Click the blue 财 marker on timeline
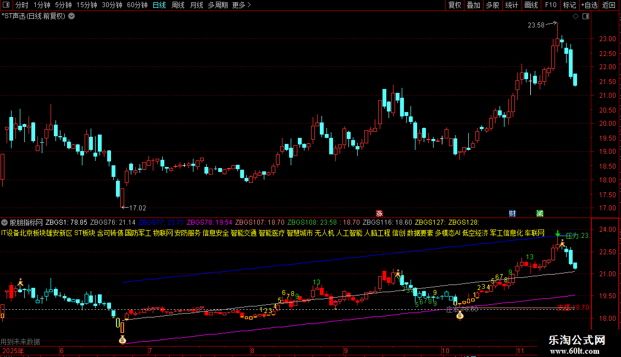The height and width of the screenshot is (357, 621). tap(512, 213)
